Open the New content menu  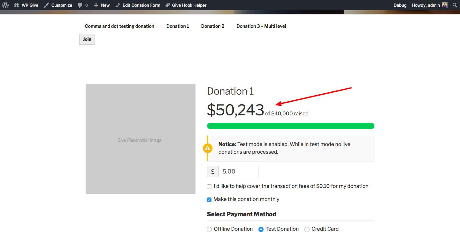pyautogui.click(x=102, y=5)
